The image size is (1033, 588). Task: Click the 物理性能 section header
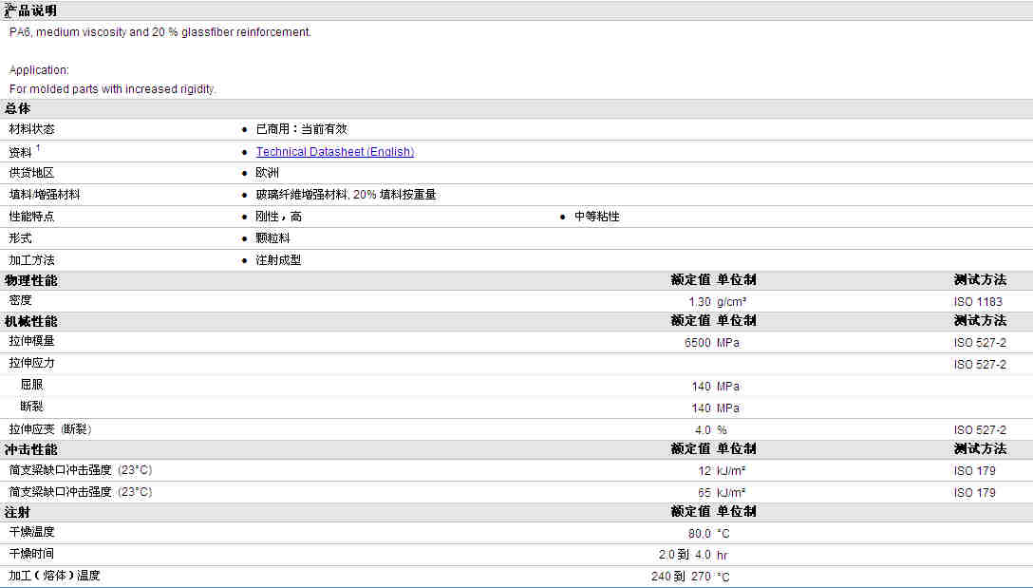(x=31, y=280)
